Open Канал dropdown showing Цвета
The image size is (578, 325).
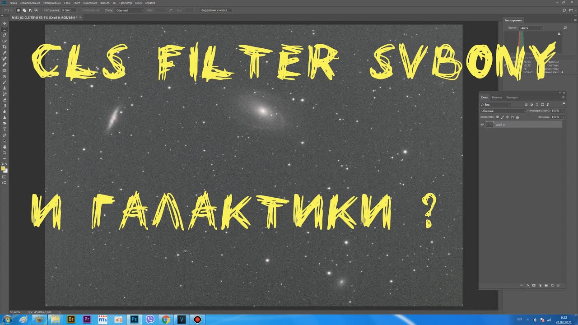(531, 28)
